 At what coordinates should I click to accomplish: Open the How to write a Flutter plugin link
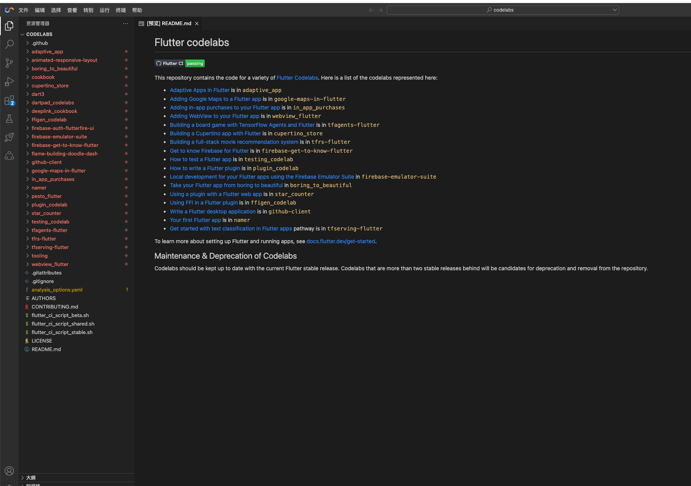(205, 168)
